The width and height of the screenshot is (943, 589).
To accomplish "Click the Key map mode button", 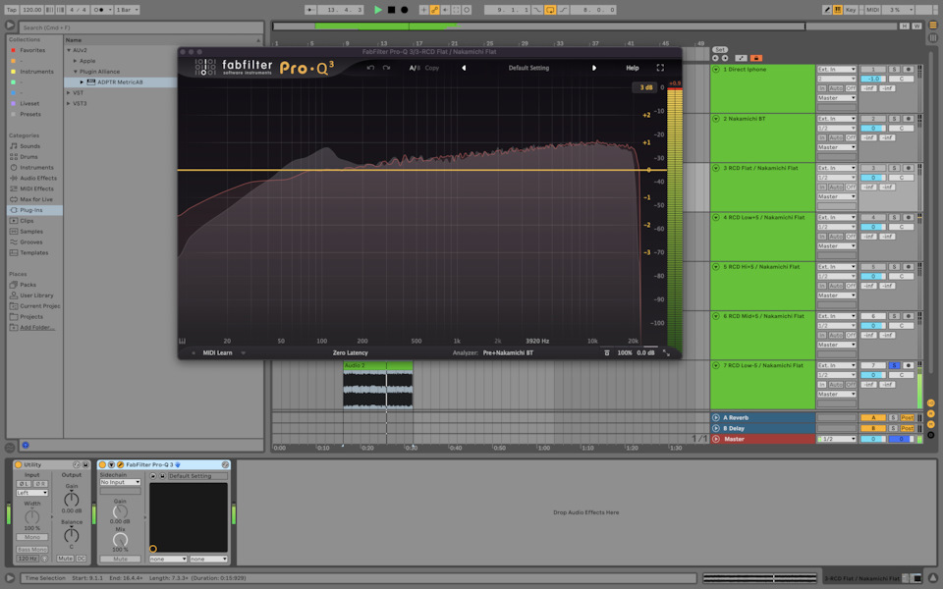I will [x=851, y=10].
